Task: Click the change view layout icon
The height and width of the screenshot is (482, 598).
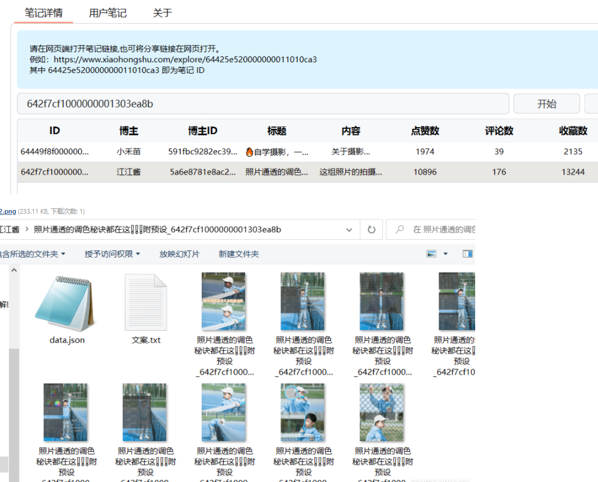Action: (431, 253)
